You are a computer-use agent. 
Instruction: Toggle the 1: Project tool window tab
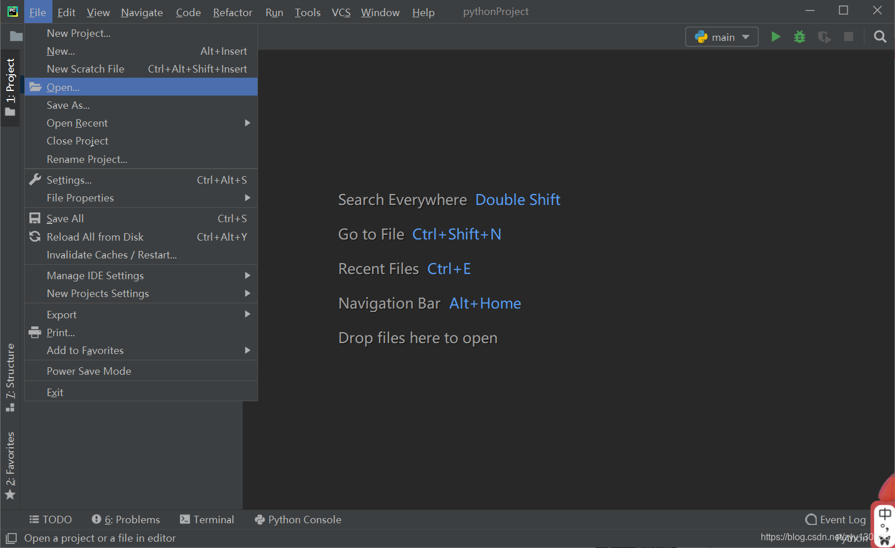10,87
